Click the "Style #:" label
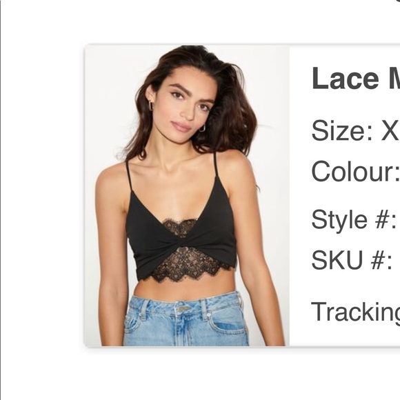The height and width of the screenshot is (400, 400). click(x=354, y=219)
